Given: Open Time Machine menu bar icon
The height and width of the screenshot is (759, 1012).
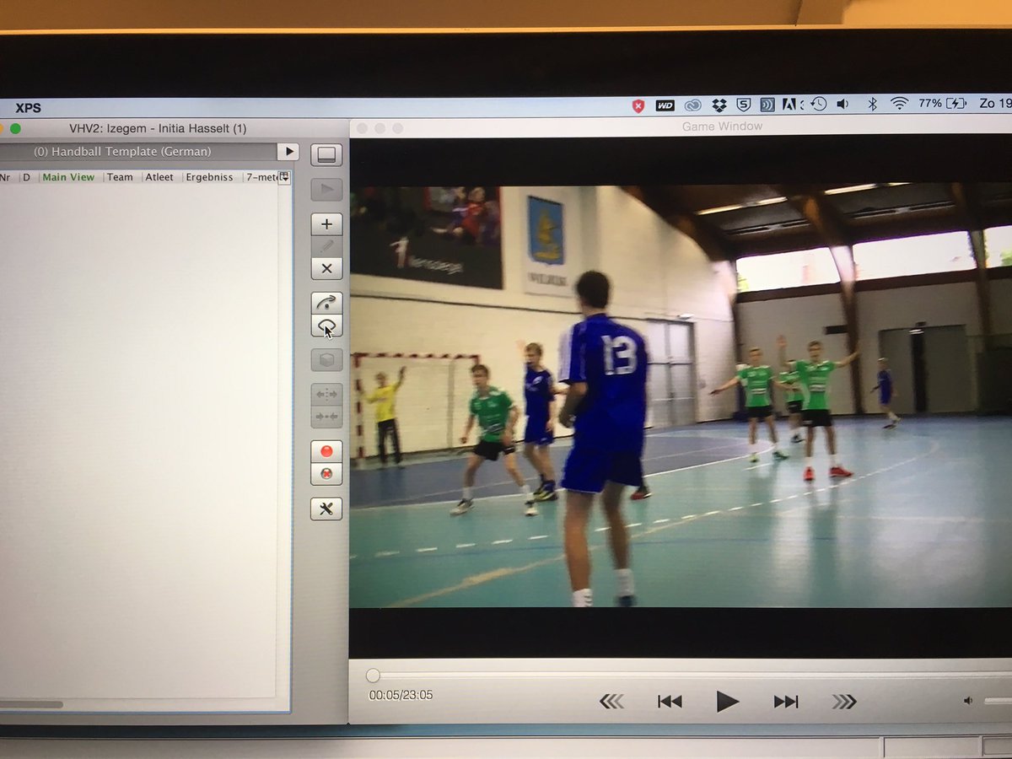Looking at the screenshot, I should pyautogui.click(x=818, y=105).
